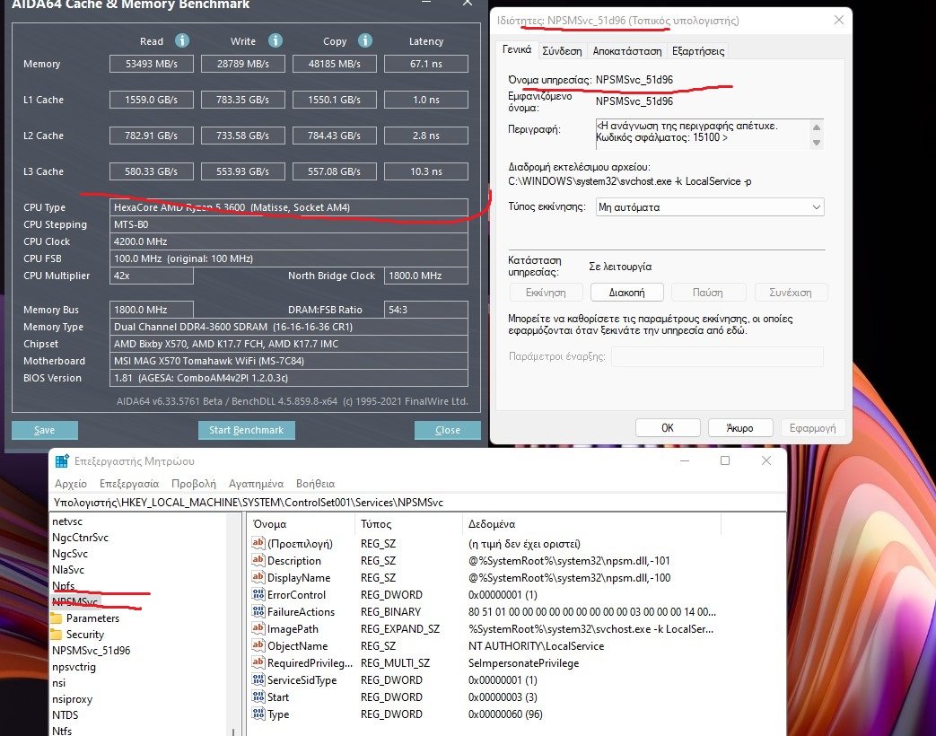The height and width of the screenshot is (736, 936).
Task: Click Close button in AIDA64
Action: click(448, 430)
